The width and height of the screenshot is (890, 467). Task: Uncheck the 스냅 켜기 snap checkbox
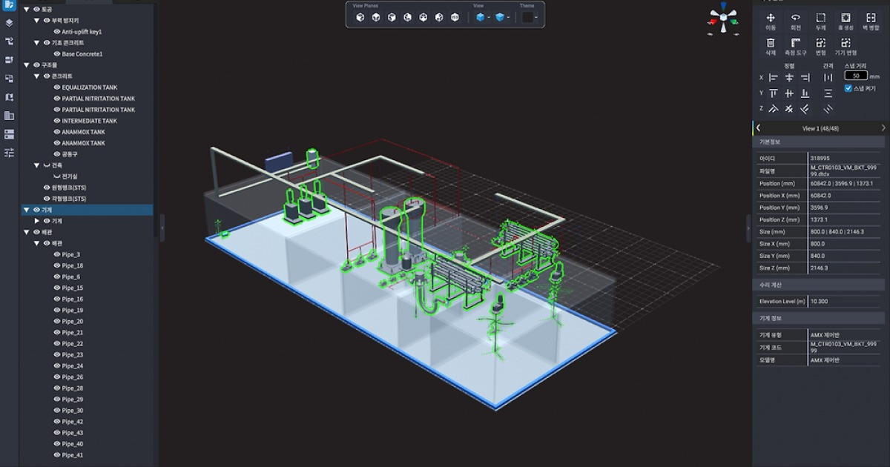[x=848, y=88]
